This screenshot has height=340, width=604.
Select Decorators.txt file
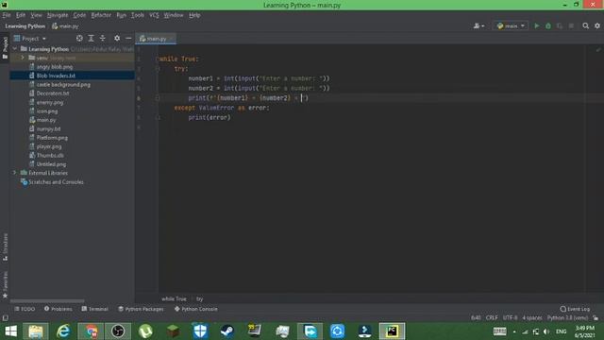click(53, 93)
